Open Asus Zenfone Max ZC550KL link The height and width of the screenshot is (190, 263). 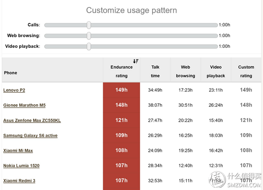pos(32,120)
